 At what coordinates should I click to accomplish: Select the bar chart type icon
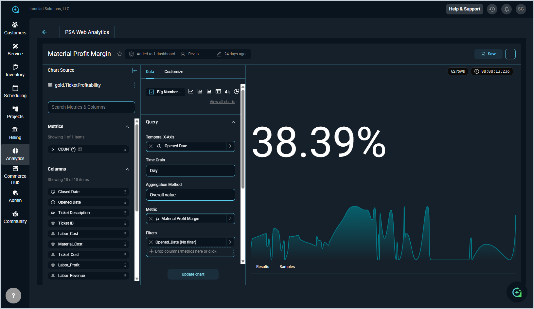200,92
